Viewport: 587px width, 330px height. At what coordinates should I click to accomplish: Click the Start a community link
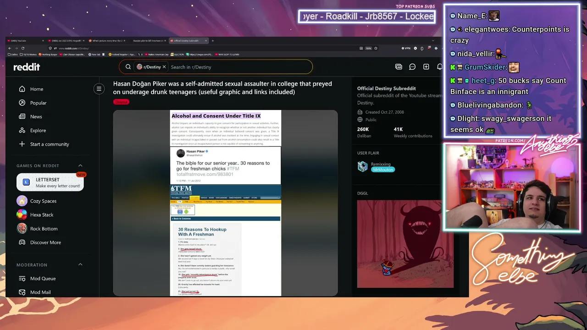tap(50, 144)
